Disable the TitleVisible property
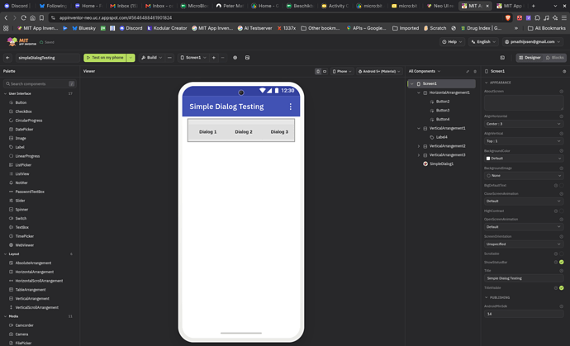The width and height of the screenshot is (570, 346). tap(561, 288)
